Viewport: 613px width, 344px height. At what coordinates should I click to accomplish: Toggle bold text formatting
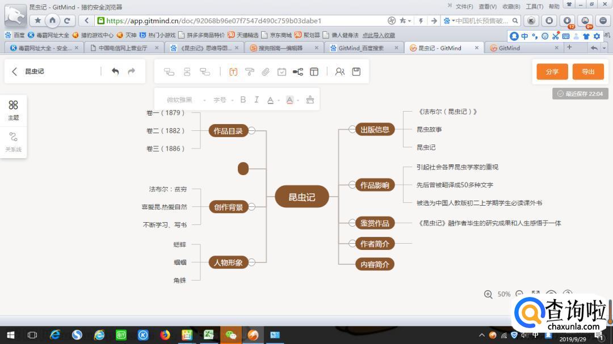click(243, 100)
